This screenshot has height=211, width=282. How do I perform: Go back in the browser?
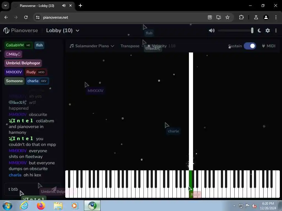point(6,17)
